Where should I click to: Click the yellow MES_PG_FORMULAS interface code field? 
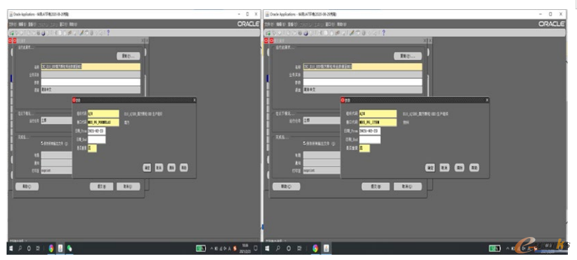click(103, 122)
